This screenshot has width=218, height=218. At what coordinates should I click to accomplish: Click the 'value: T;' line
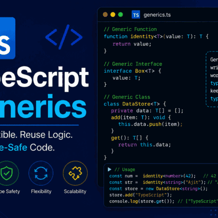click(126, 78)
